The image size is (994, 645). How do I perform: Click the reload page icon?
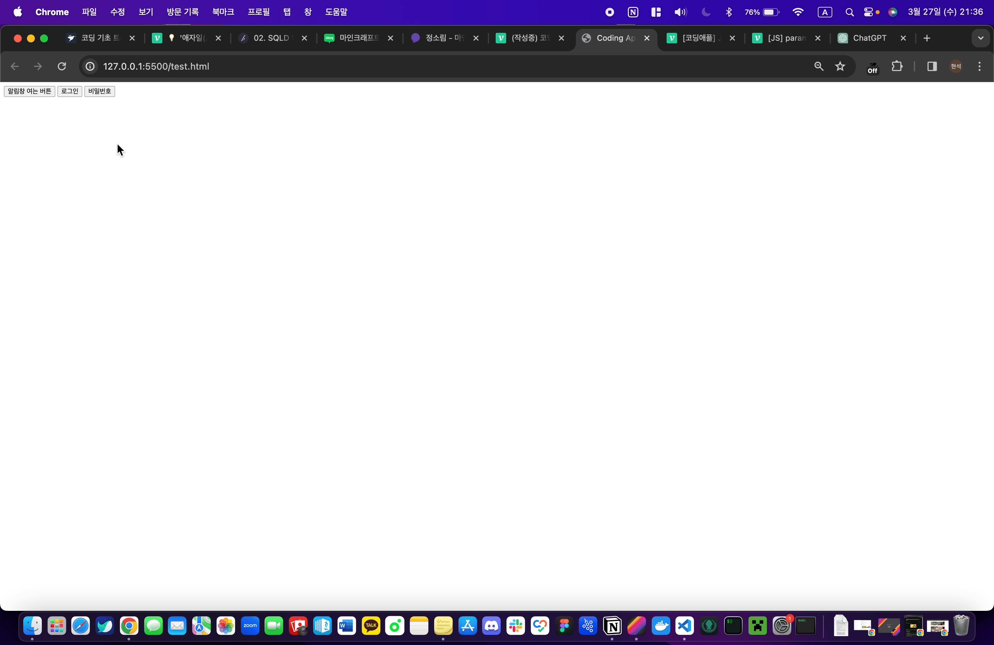62,66
